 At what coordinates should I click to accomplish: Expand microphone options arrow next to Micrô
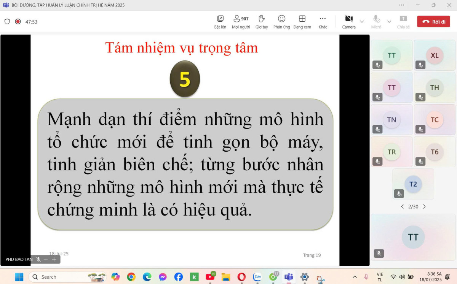coord(389,22)
